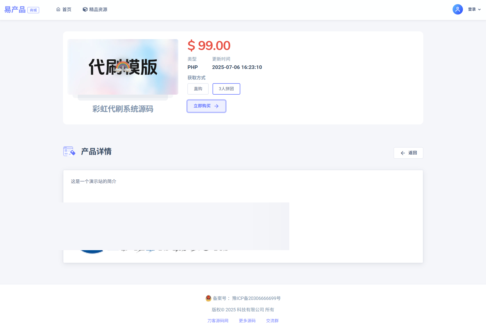This screenshot has width=486, height=330.
Task: Click the ICP number 豫ICP备20306666699号
Action: coord(256,298)
